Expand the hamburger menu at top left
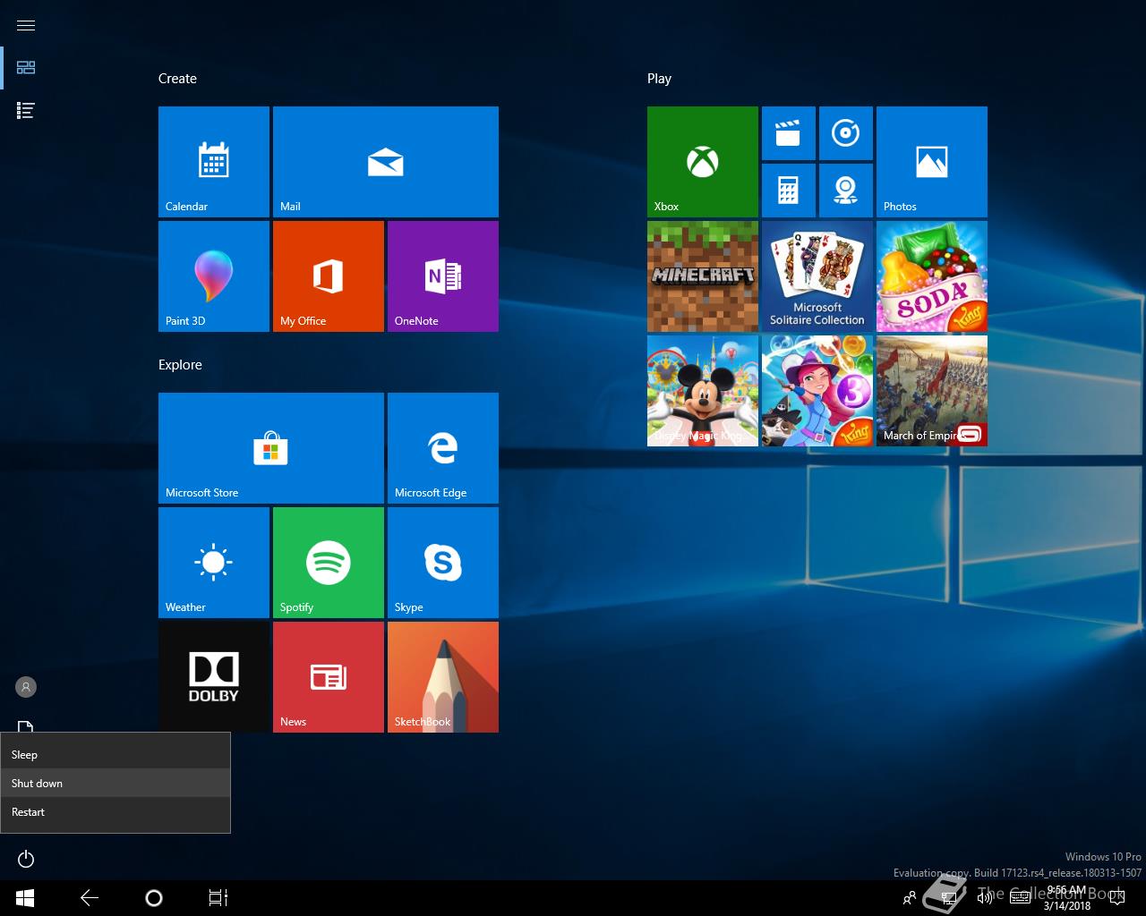 coord(26,25)
